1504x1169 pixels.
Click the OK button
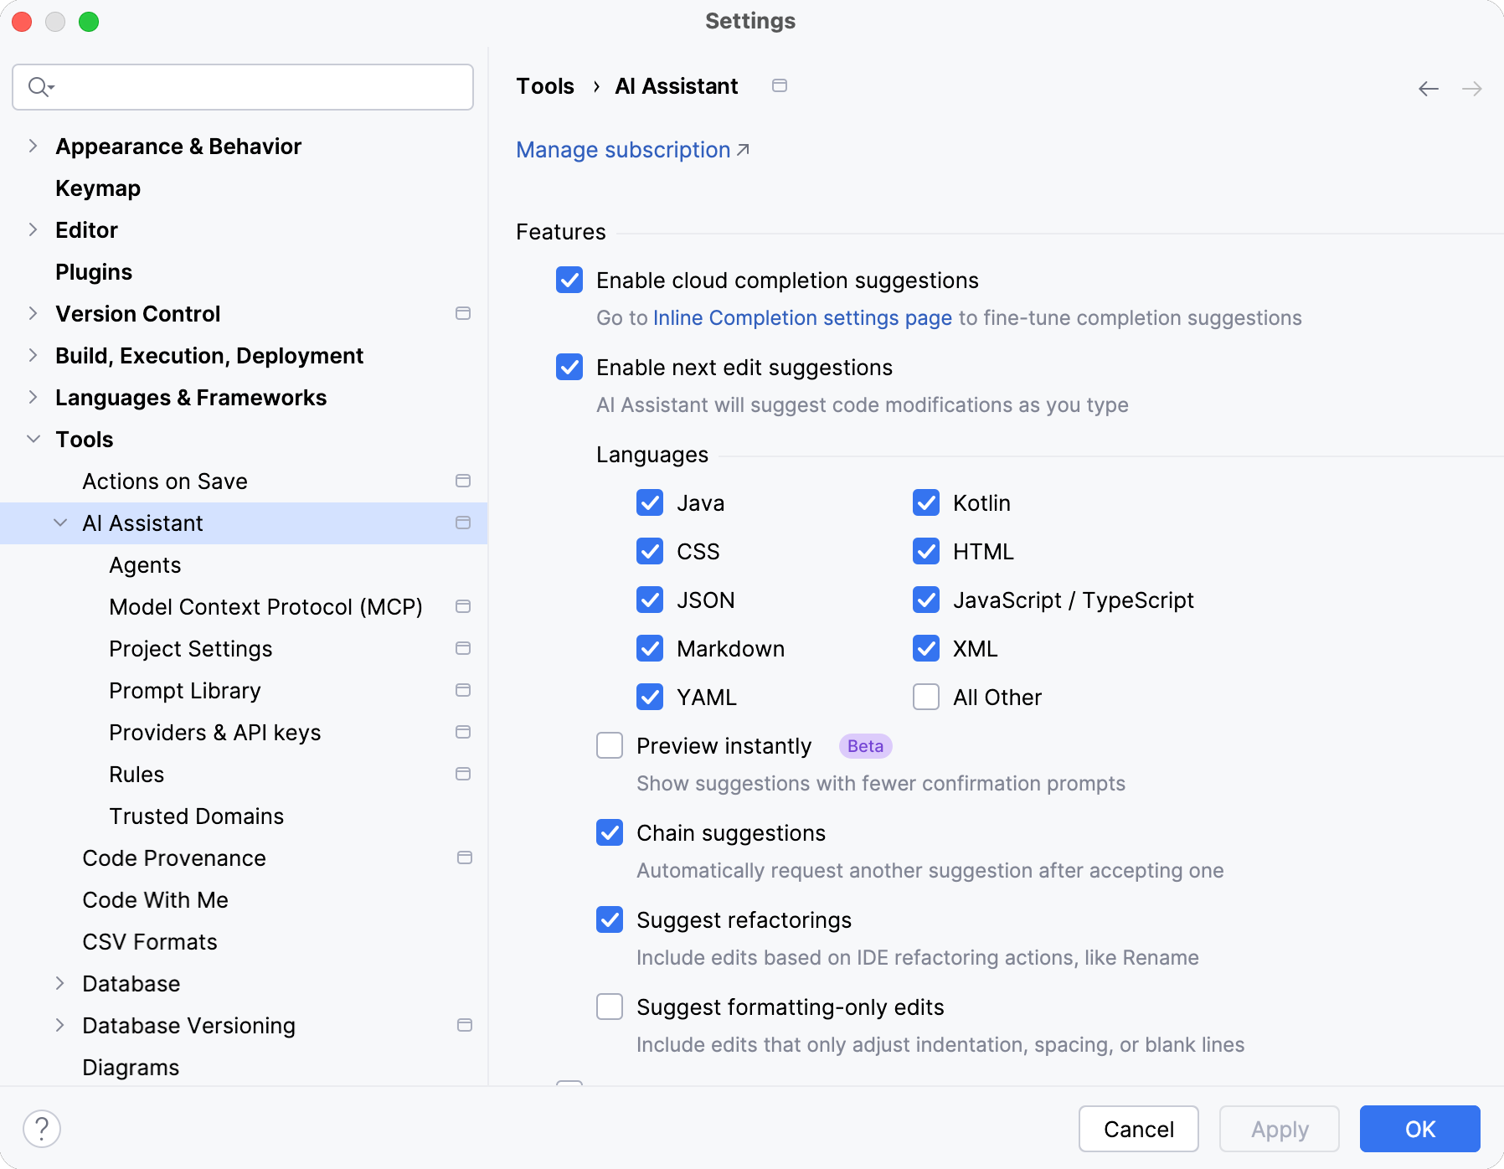pyautogui.click(x=1419, y=1129)
